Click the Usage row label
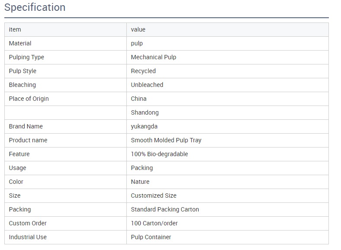 (x=18, y=168)
